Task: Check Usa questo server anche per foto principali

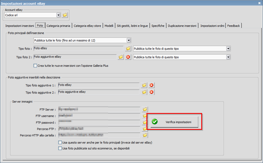Action: [x=60, y=143]
